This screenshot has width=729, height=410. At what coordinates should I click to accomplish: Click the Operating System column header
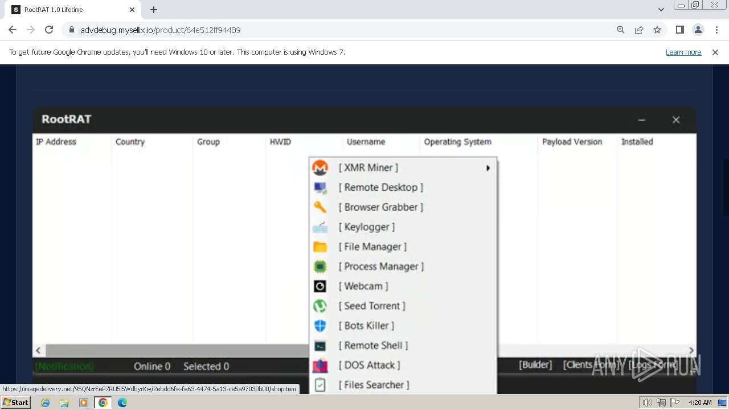(x=457, y=142)
